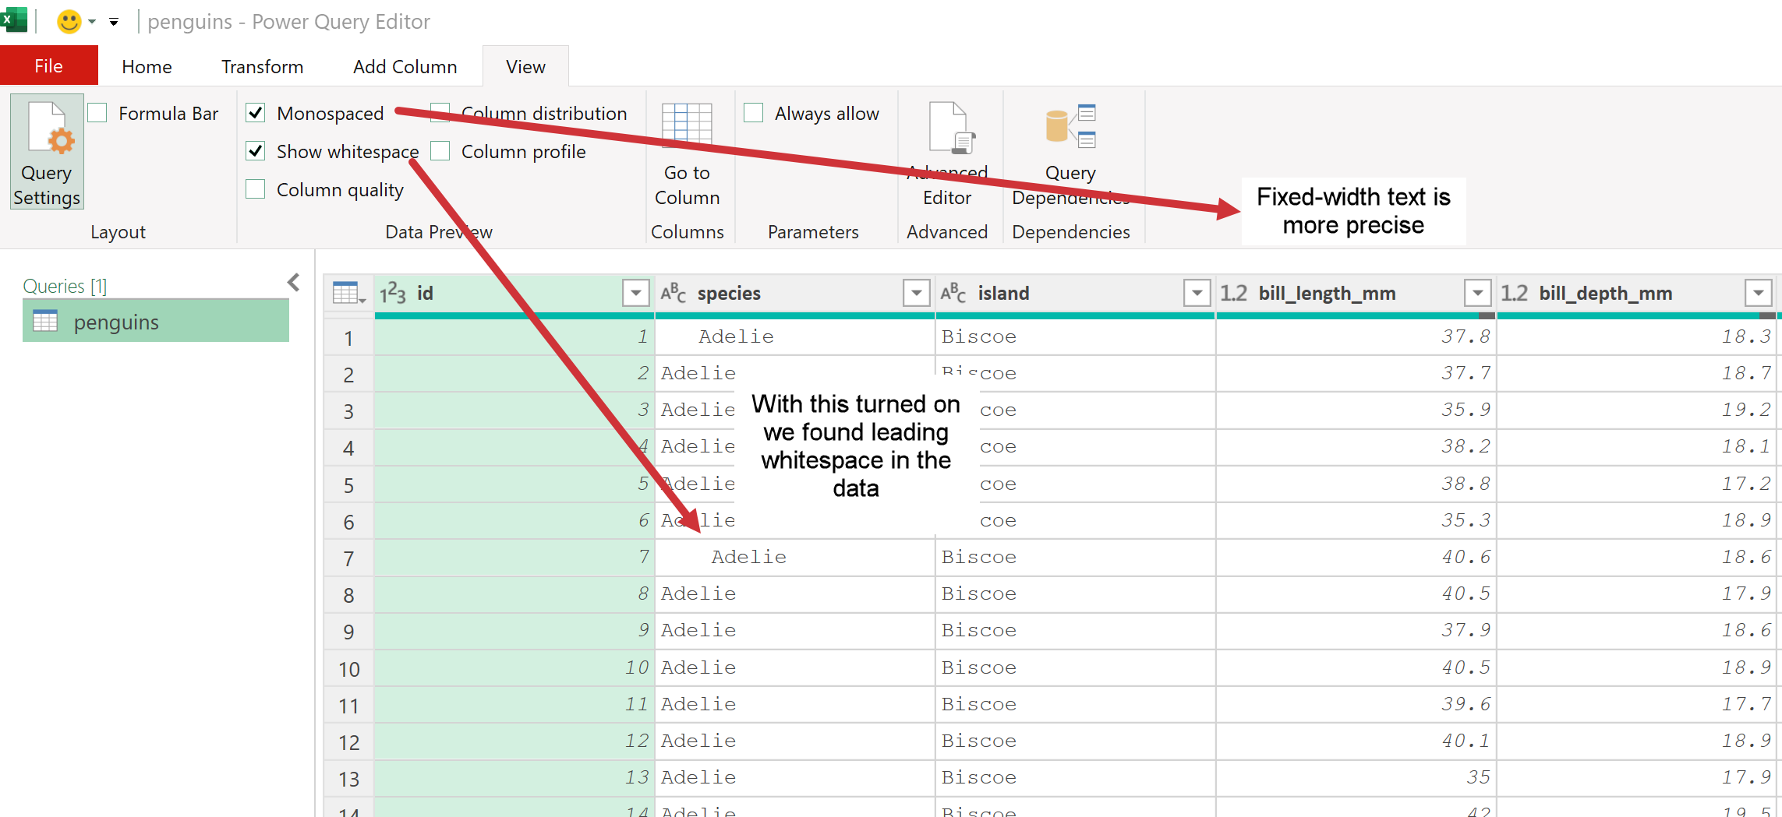The width and height of the screenshot is (1782, 817).
Task: Click the table menu icon in grid corner
Action: pos(348,294)
